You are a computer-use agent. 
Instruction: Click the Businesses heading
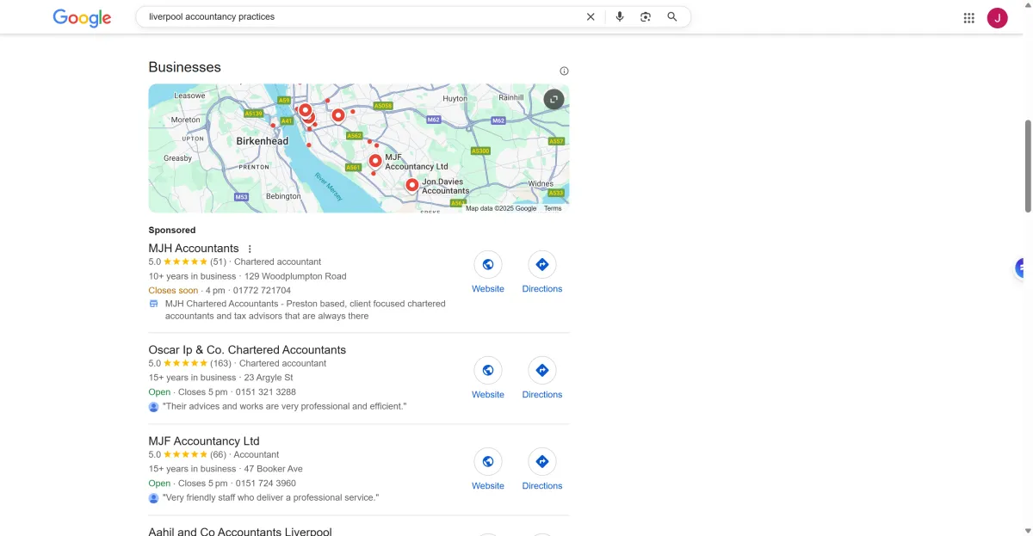click(x=184, y=67)
